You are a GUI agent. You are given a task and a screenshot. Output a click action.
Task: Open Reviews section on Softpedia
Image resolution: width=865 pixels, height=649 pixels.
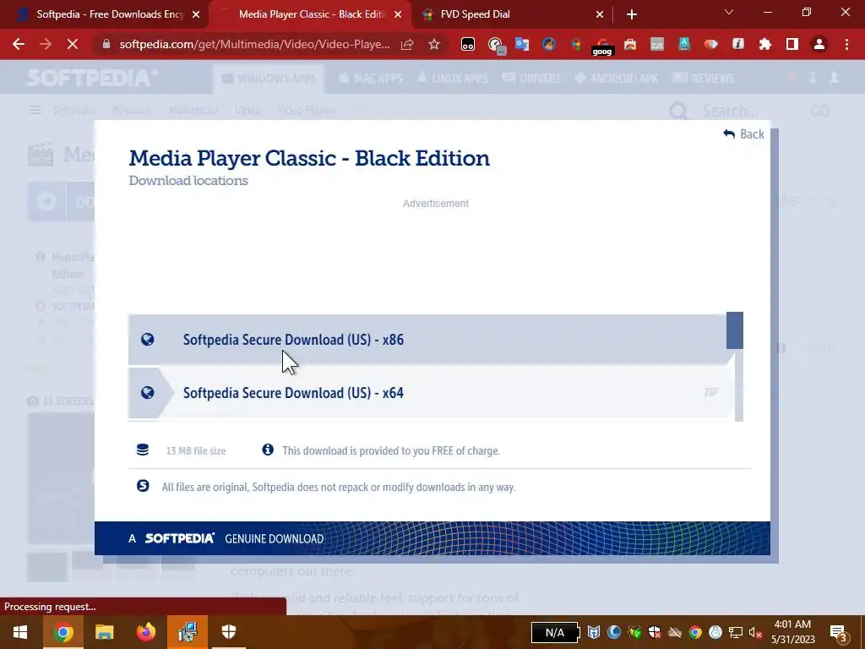[x=704, y=79]
